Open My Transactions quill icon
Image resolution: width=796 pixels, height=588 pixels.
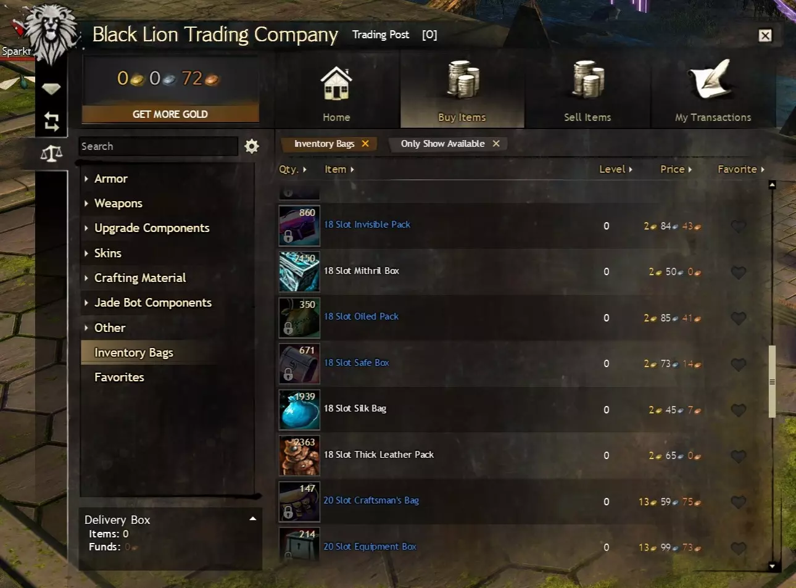point(711,79)
